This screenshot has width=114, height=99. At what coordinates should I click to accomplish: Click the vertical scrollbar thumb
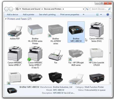(x=110, y=53)
